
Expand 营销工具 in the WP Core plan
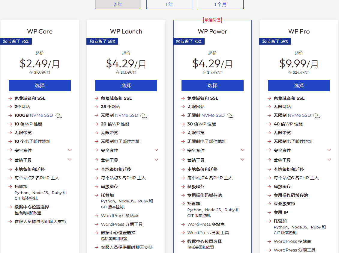tap(70, 160)
